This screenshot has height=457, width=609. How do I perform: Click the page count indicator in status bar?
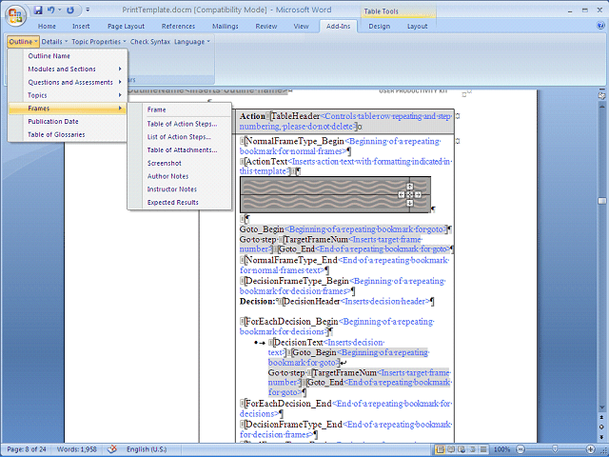click(x=29, y=449)
